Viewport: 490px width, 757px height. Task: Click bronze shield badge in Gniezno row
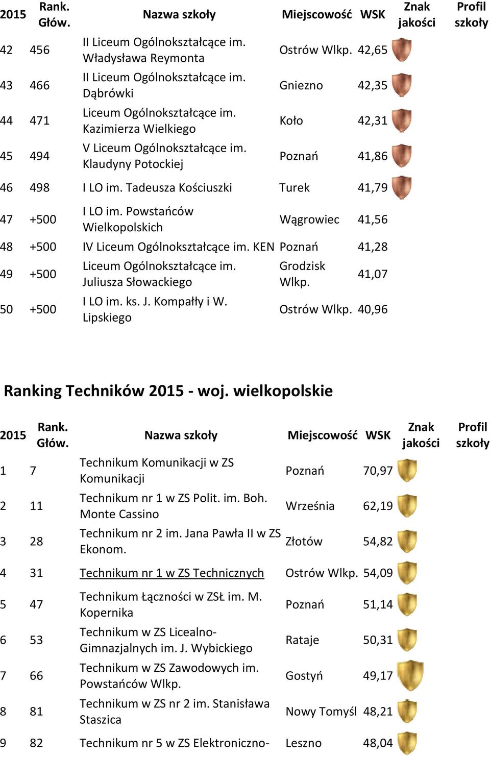(x=402, y=85)
